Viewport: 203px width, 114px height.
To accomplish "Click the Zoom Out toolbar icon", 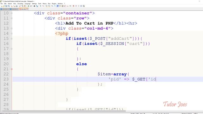I will pos(43,6).
